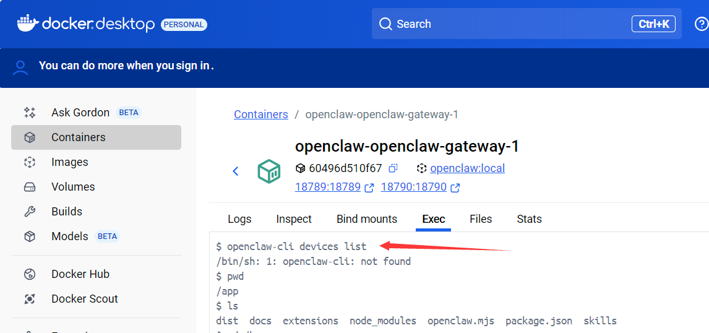Click the Images sidebar icon
The image size is (709, 333).
click(30, 162)
